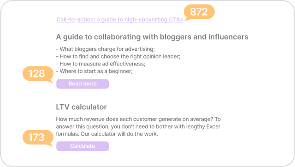Click the LTV calculator heading
Screen dimensions: 295x167
point(81,107)
